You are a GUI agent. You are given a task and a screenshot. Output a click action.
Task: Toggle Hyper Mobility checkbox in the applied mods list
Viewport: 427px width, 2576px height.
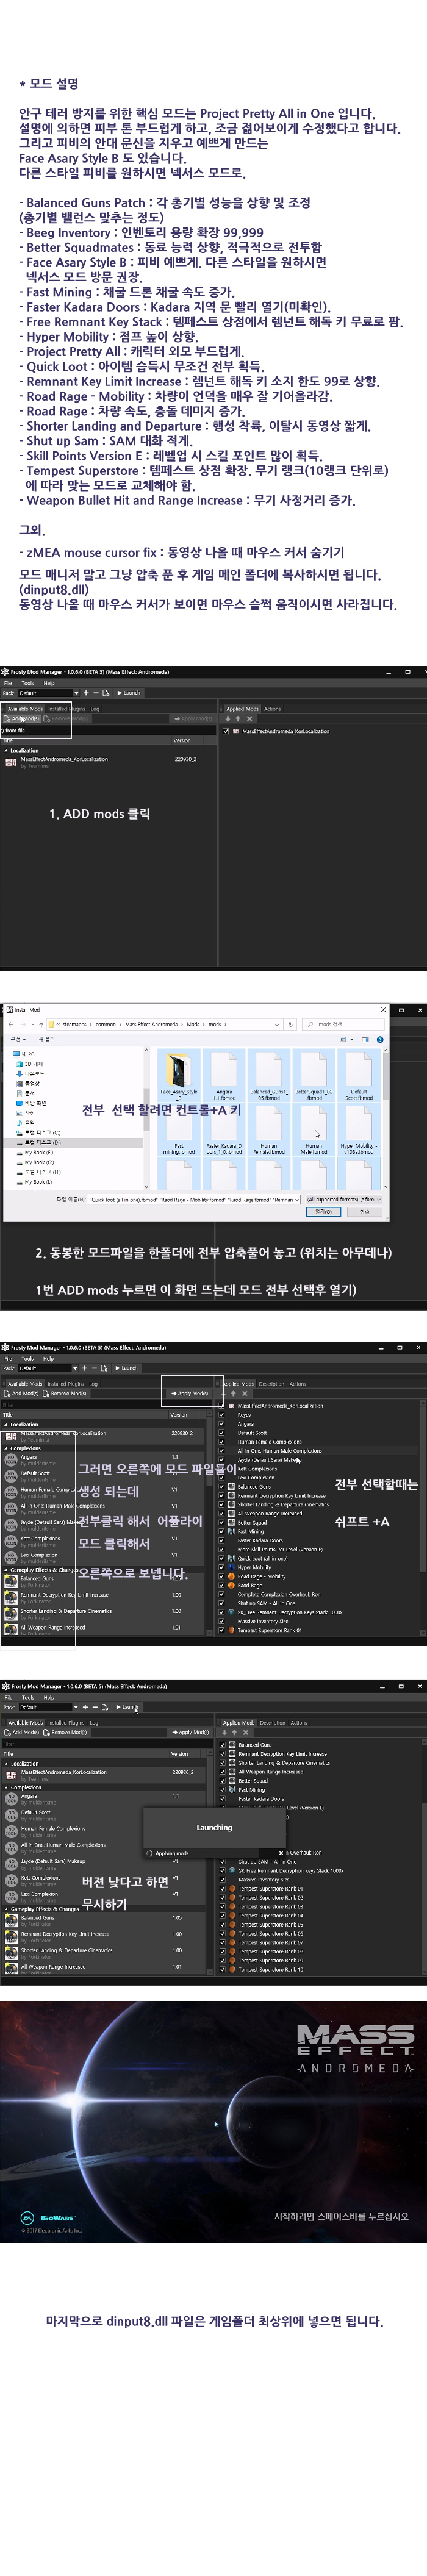222,1568
